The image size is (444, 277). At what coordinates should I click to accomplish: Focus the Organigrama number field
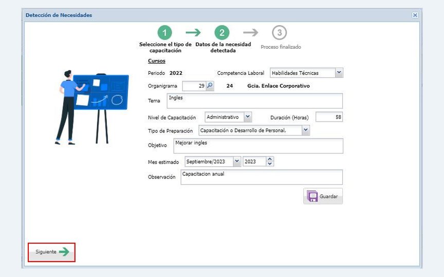(194, 86)
